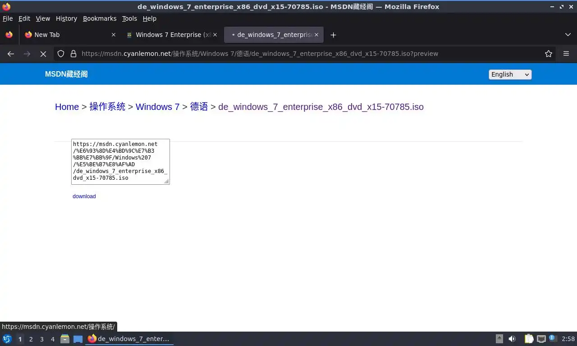577x346 pixels.
Task: Open the clipboard manager tray icon
Action: point(529,339)
